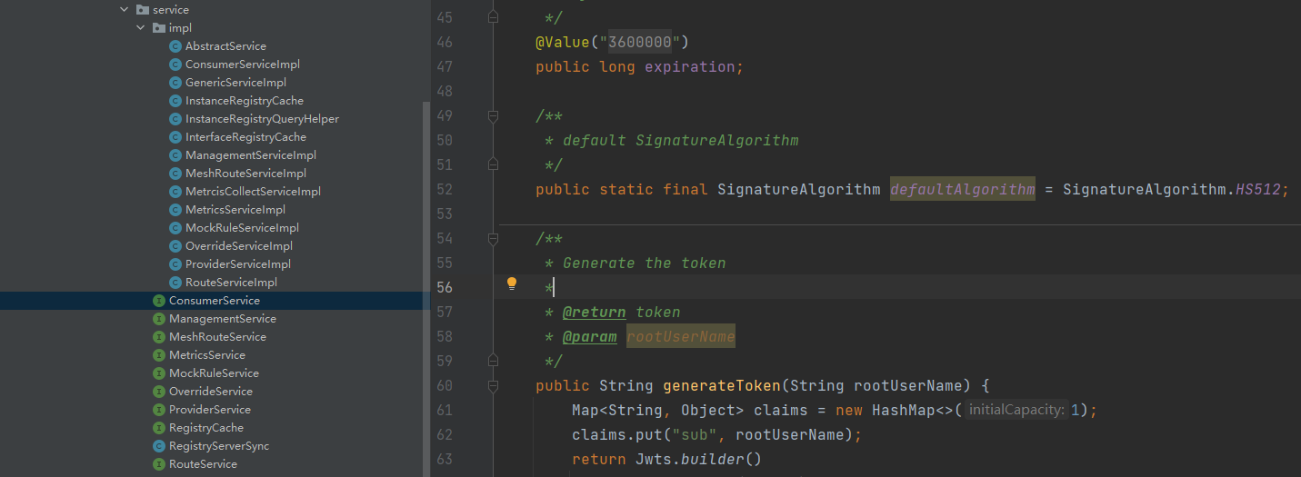The image size is (1301, 477).
Task: Click the defaultAlgorithm field name
Action: coord(962,190)
